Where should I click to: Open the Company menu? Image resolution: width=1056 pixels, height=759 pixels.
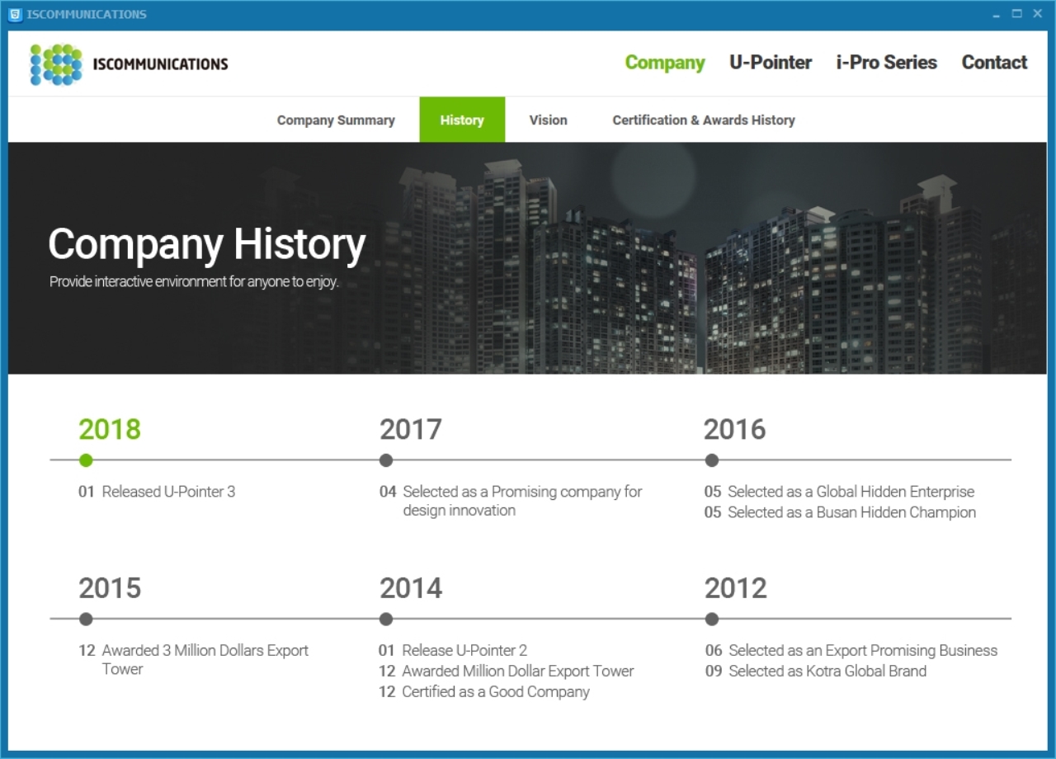(665, 63)
